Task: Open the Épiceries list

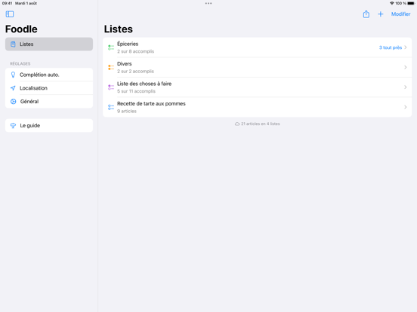Action: [x=257, y=47]
